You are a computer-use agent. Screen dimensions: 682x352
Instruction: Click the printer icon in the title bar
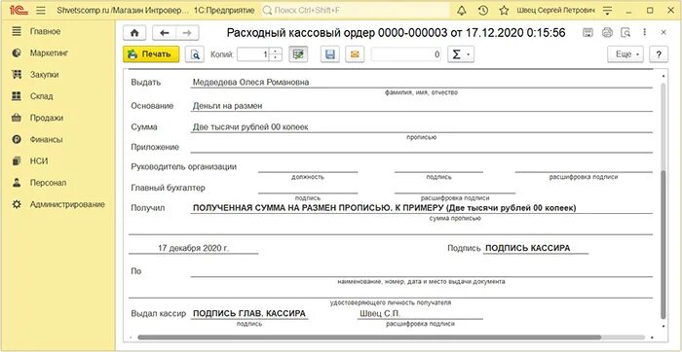[x=607, y=32]
